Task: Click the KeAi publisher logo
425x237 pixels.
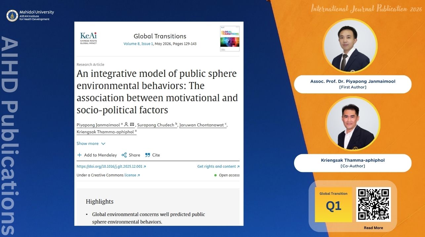Action: (88, 38)
